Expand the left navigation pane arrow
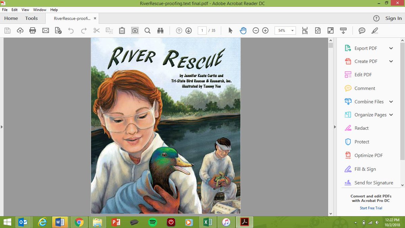 click(x=2, y=127)
